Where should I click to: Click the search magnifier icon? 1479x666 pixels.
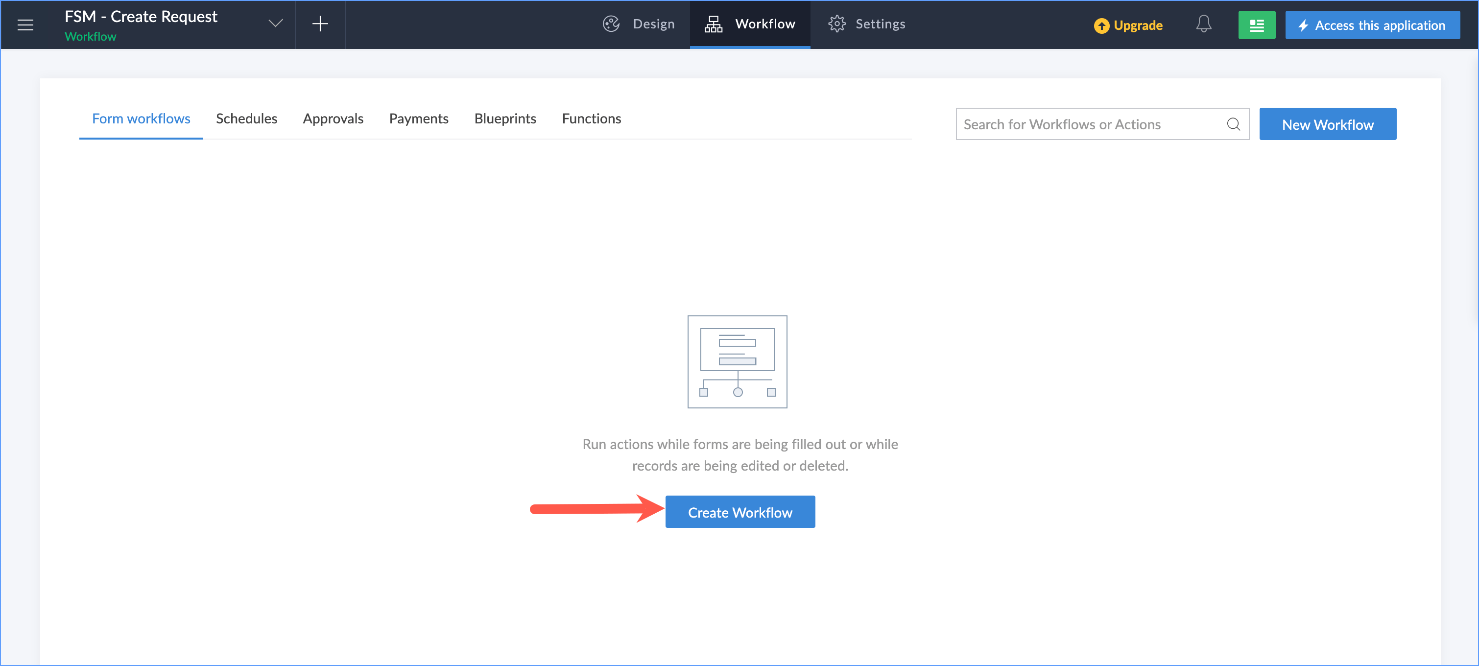pyautogui.click(x=1233, y=124)
